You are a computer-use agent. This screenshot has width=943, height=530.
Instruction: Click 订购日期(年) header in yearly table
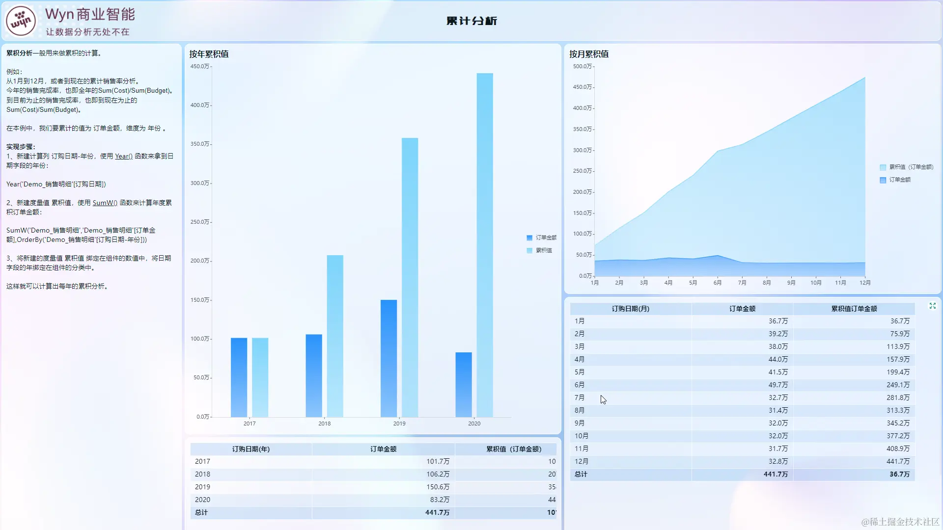250,449
